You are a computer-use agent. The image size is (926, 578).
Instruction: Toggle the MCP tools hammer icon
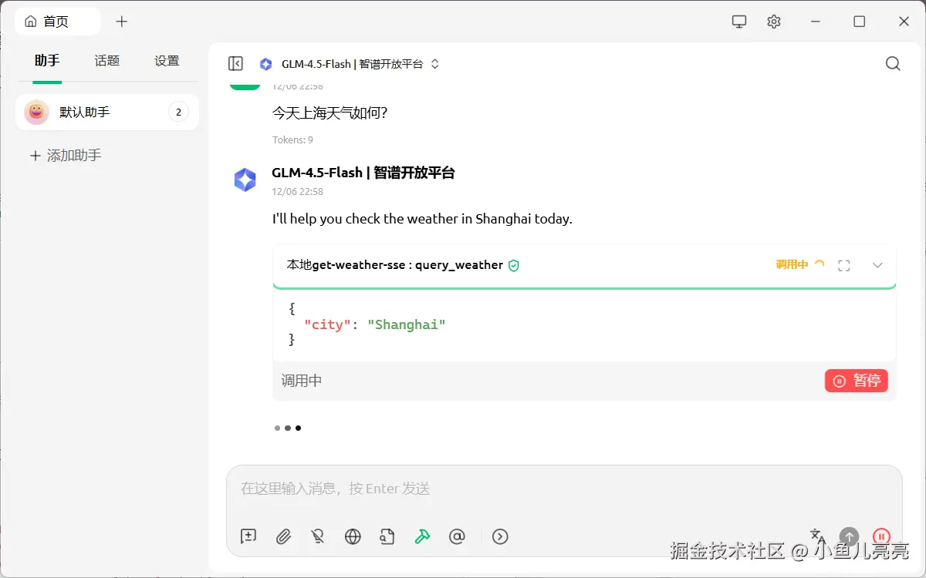tap(422, 536)
